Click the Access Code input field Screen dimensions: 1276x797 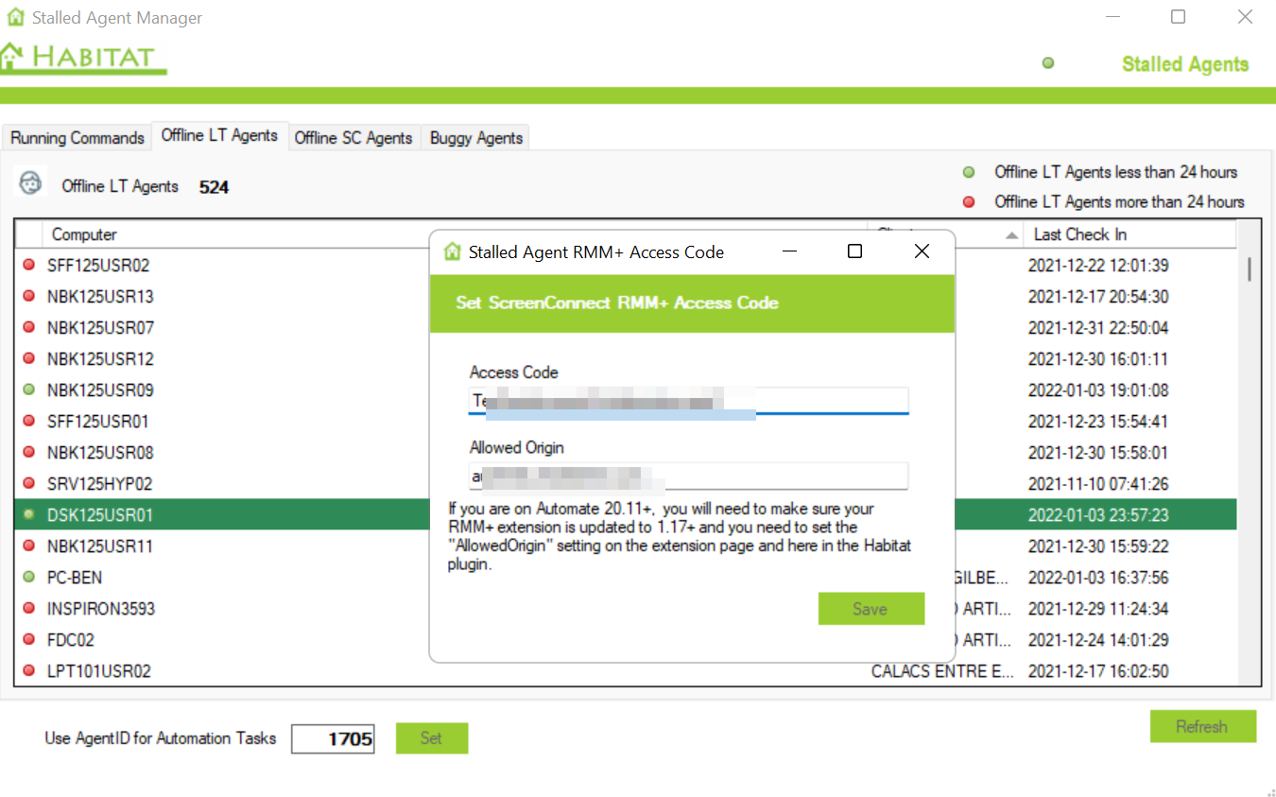tap(688, 400)
